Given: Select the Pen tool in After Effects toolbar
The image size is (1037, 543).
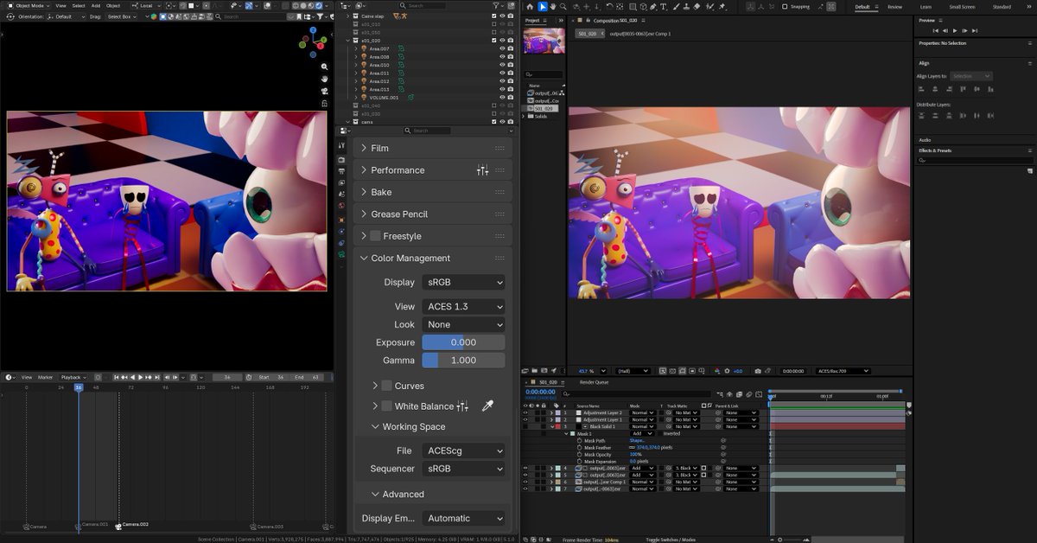Looking at the screenshot, I should pyautogui.click(x=652, y=6).
